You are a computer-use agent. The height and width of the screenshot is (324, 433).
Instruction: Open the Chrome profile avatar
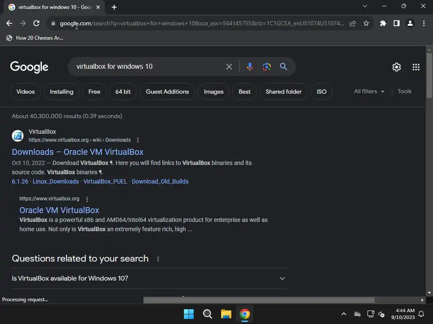[410, 24]
